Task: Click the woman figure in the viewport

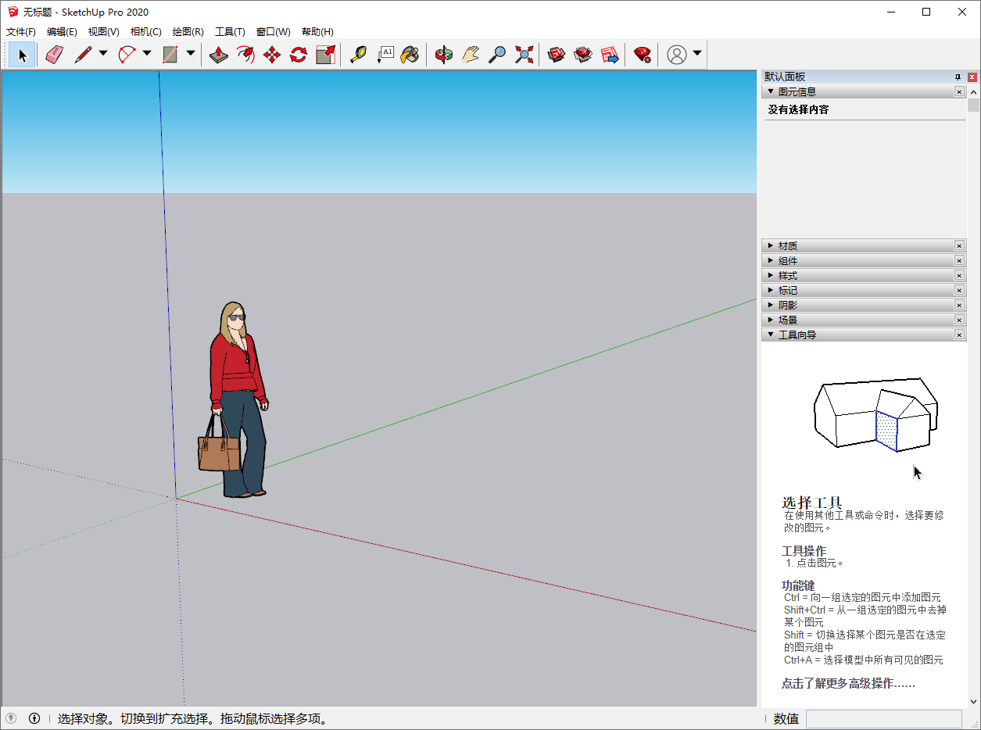Action: [x=237, y=391]
